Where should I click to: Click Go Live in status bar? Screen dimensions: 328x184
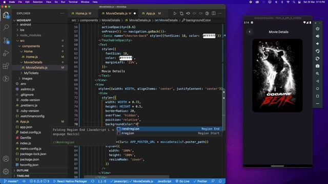pyautogui.click(x=182, y=181)
